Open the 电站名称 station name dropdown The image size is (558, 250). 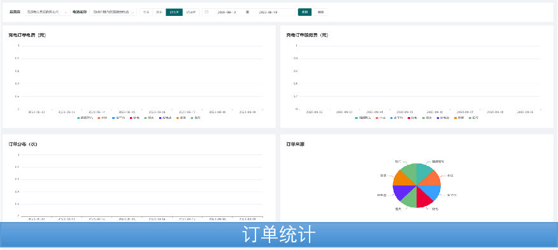[113, 12]
